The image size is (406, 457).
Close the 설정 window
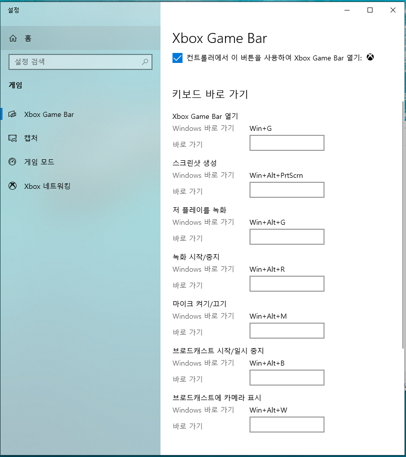(x=393, y=10)
